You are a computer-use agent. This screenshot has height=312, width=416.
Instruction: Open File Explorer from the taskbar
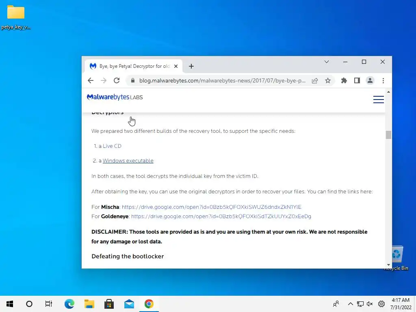(x=89, y=304)
